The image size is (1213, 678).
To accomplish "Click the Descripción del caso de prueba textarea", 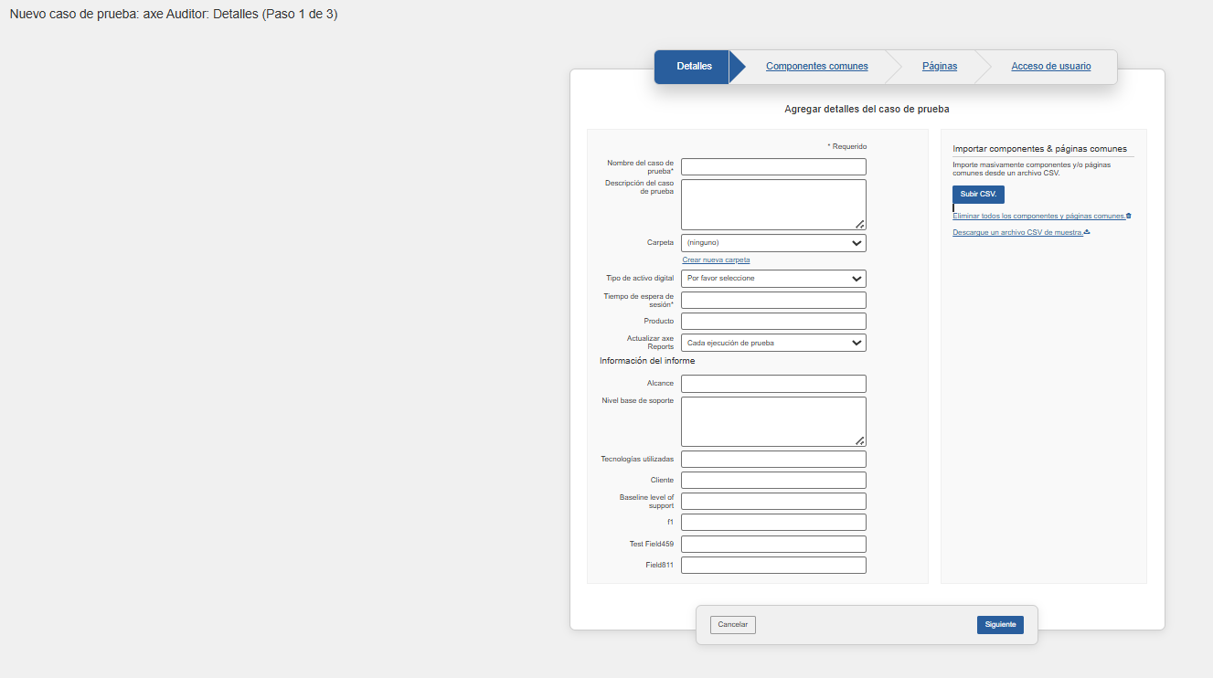I will point(772,204).
